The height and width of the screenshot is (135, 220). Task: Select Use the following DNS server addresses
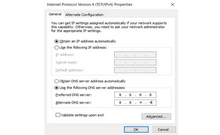57,88
